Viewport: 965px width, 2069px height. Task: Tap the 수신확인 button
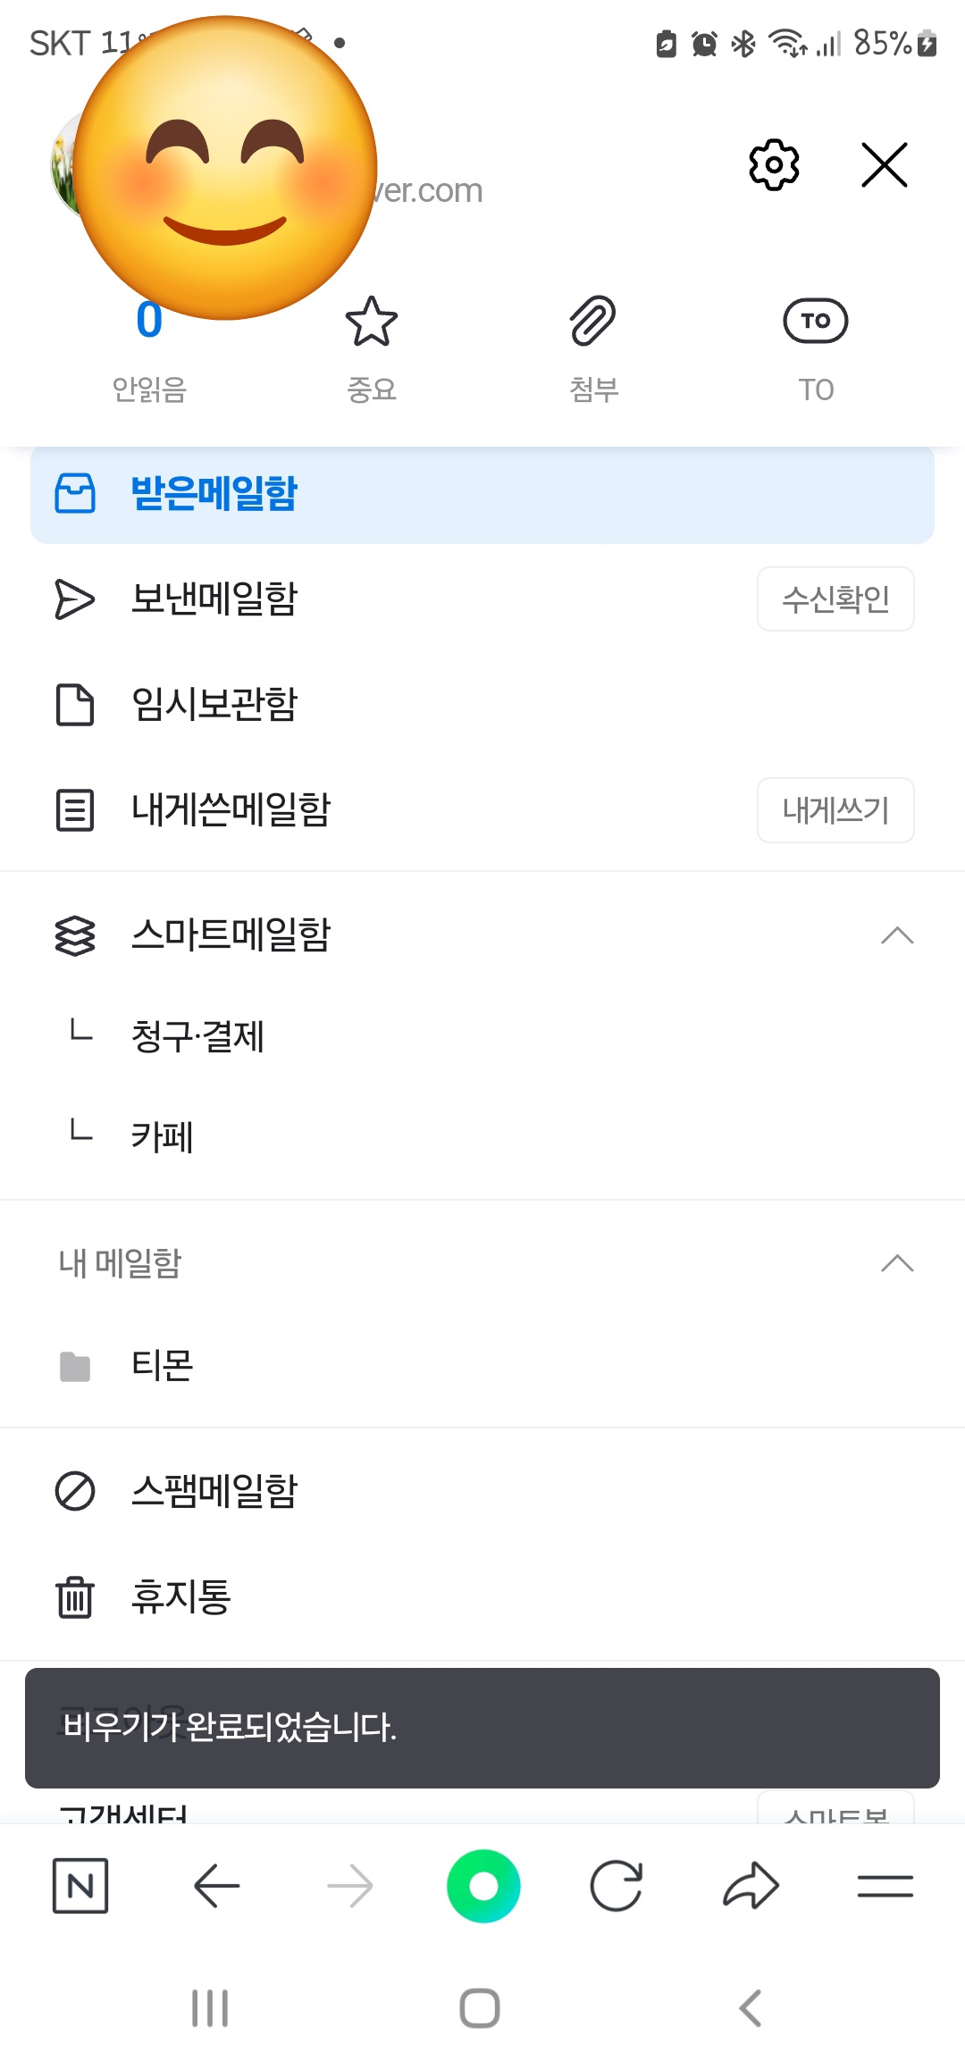835,599
